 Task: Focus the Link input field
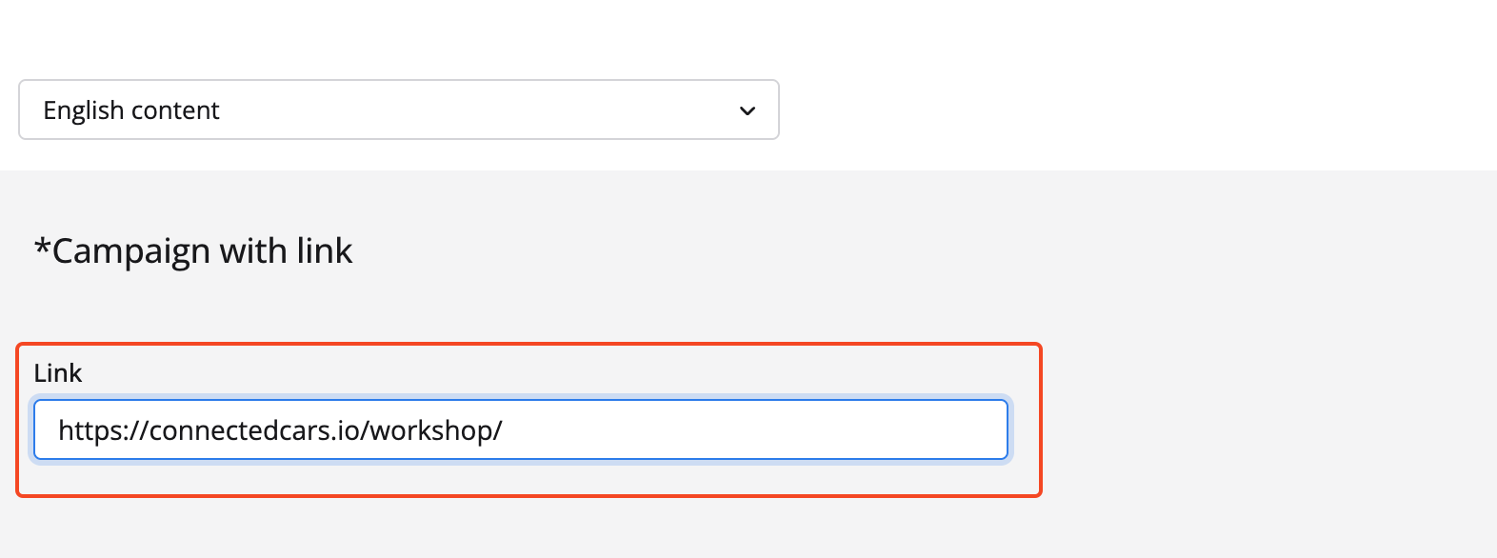(x=520, y=429)
